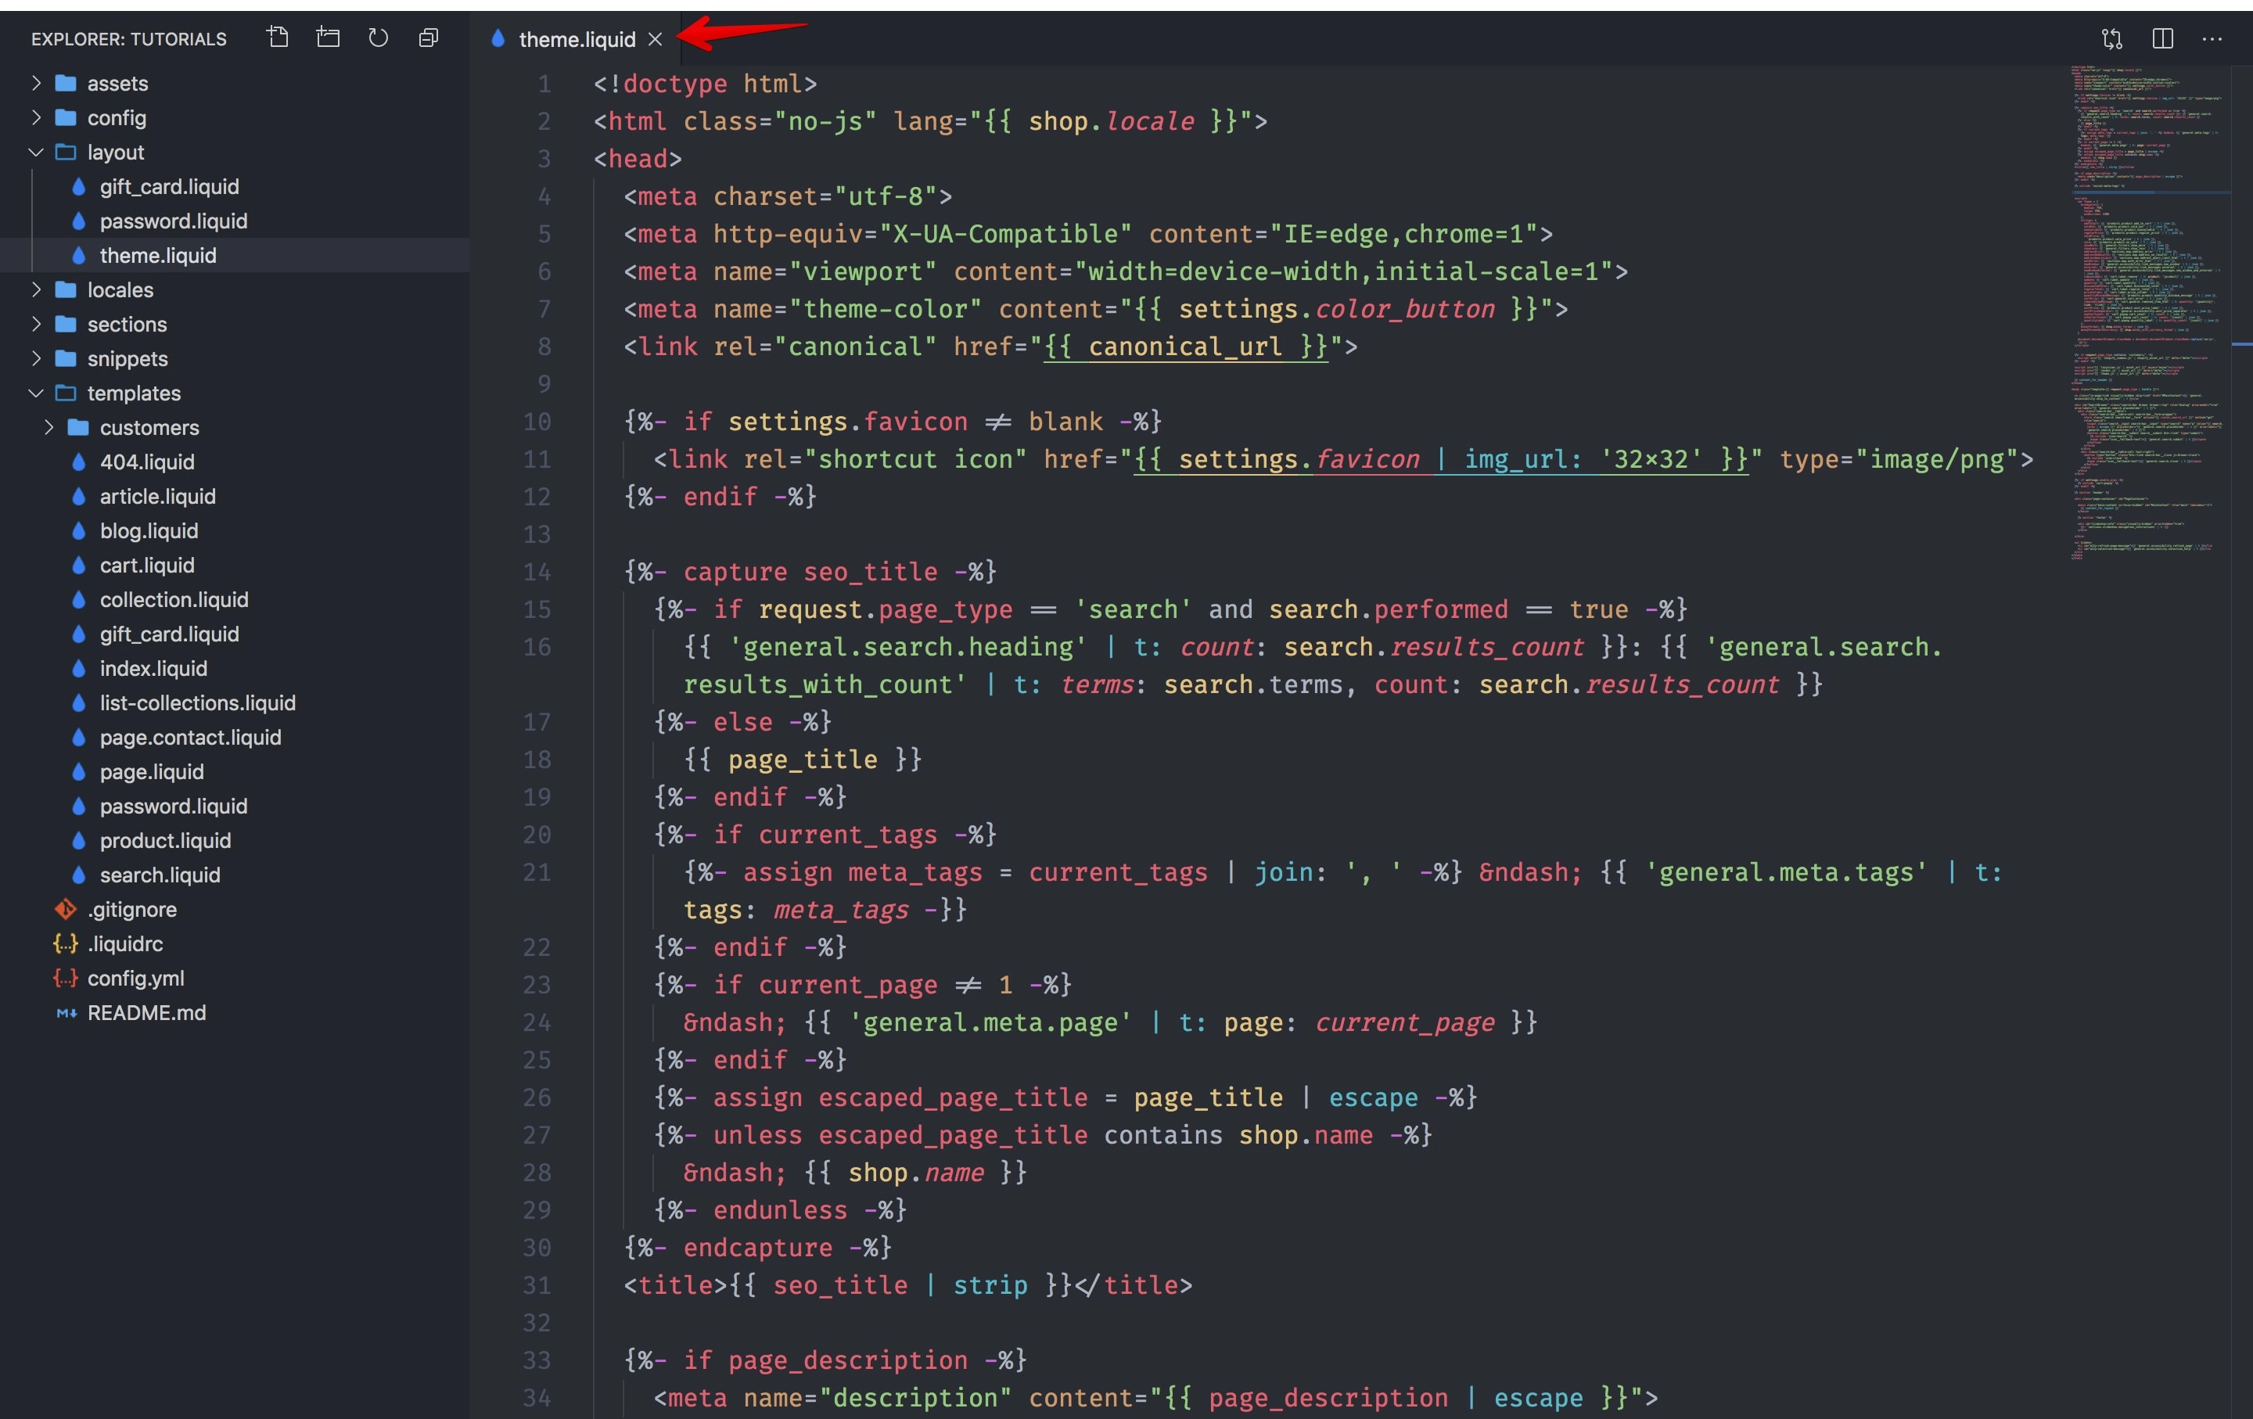Click the meta charset utf-8 line

788,196
